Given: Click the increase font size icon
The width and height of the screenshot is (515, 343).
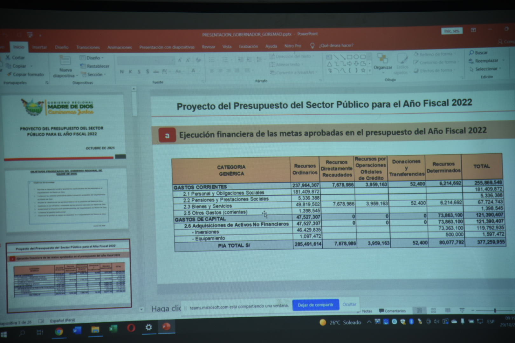Looking at the screenshot, I should pyautogui.click(x=180, y=60).
